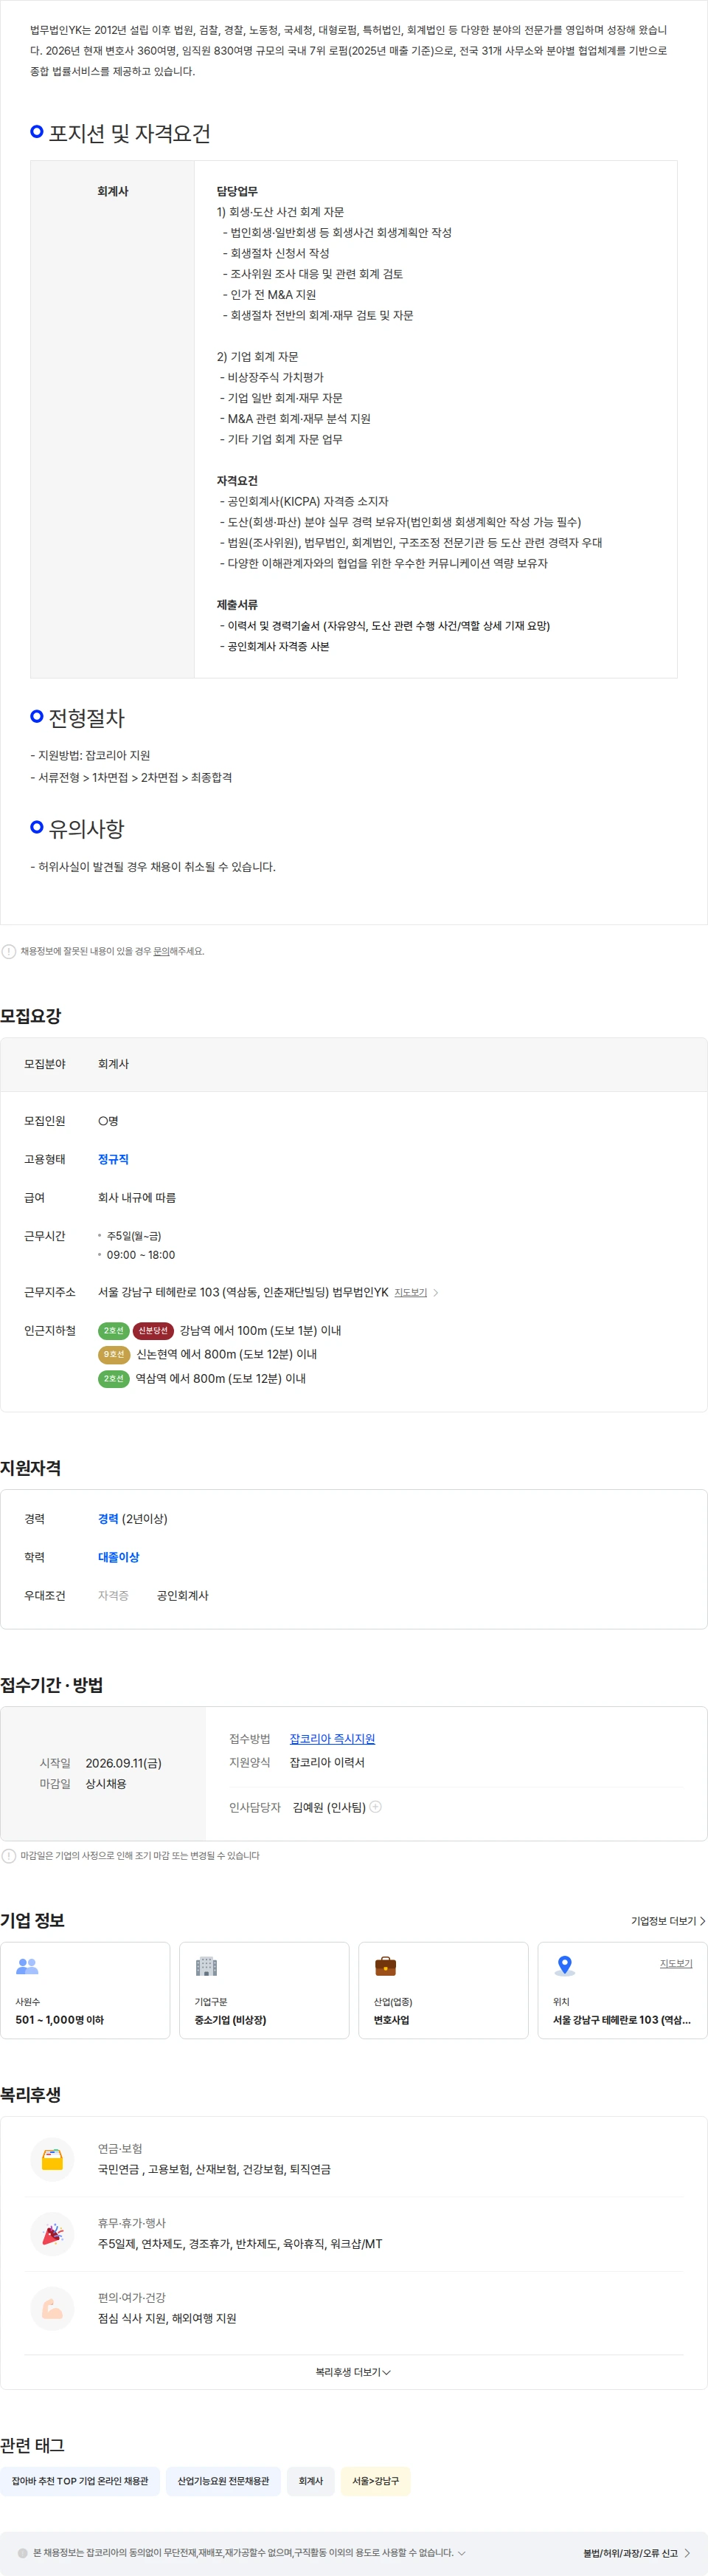Viewport: 708px width, 2576px height.
Task: Click the 편의·여가·건강 muscle icon
Action: tap(52, 2309)
